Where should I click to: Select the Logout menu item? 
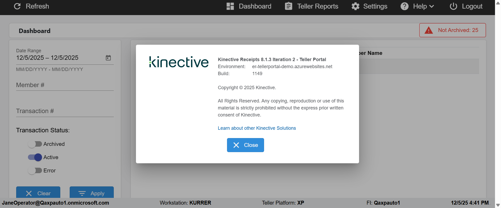click(466, 6)
